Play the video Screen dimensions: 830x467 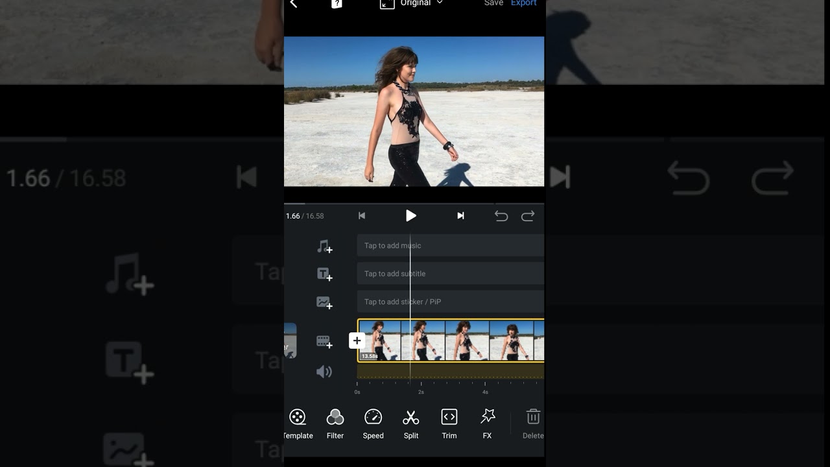coord(411,216)
